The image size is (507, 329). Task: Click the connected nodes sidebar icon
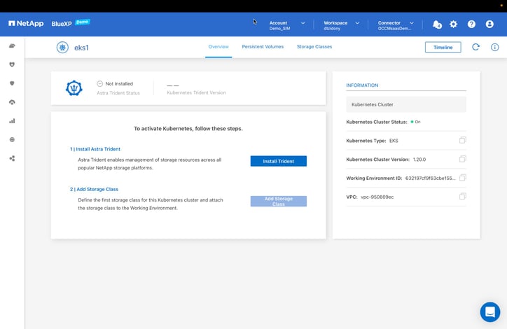pyautogui.click(x=12, y=158)
